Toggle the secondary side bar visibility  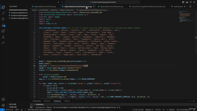pyautogui.click(x=191, y=2)
